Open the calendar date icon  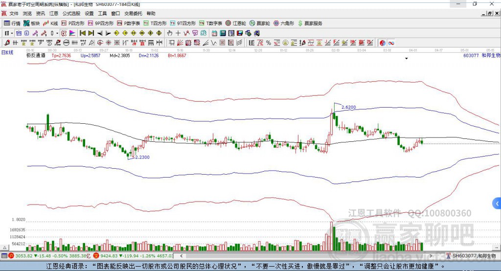pyautogui.click(x=214, y=33)
